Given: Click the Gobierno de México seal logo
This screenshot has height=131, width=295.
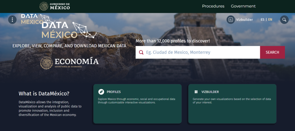Looking at the screenshot, I should coord(44,6).
